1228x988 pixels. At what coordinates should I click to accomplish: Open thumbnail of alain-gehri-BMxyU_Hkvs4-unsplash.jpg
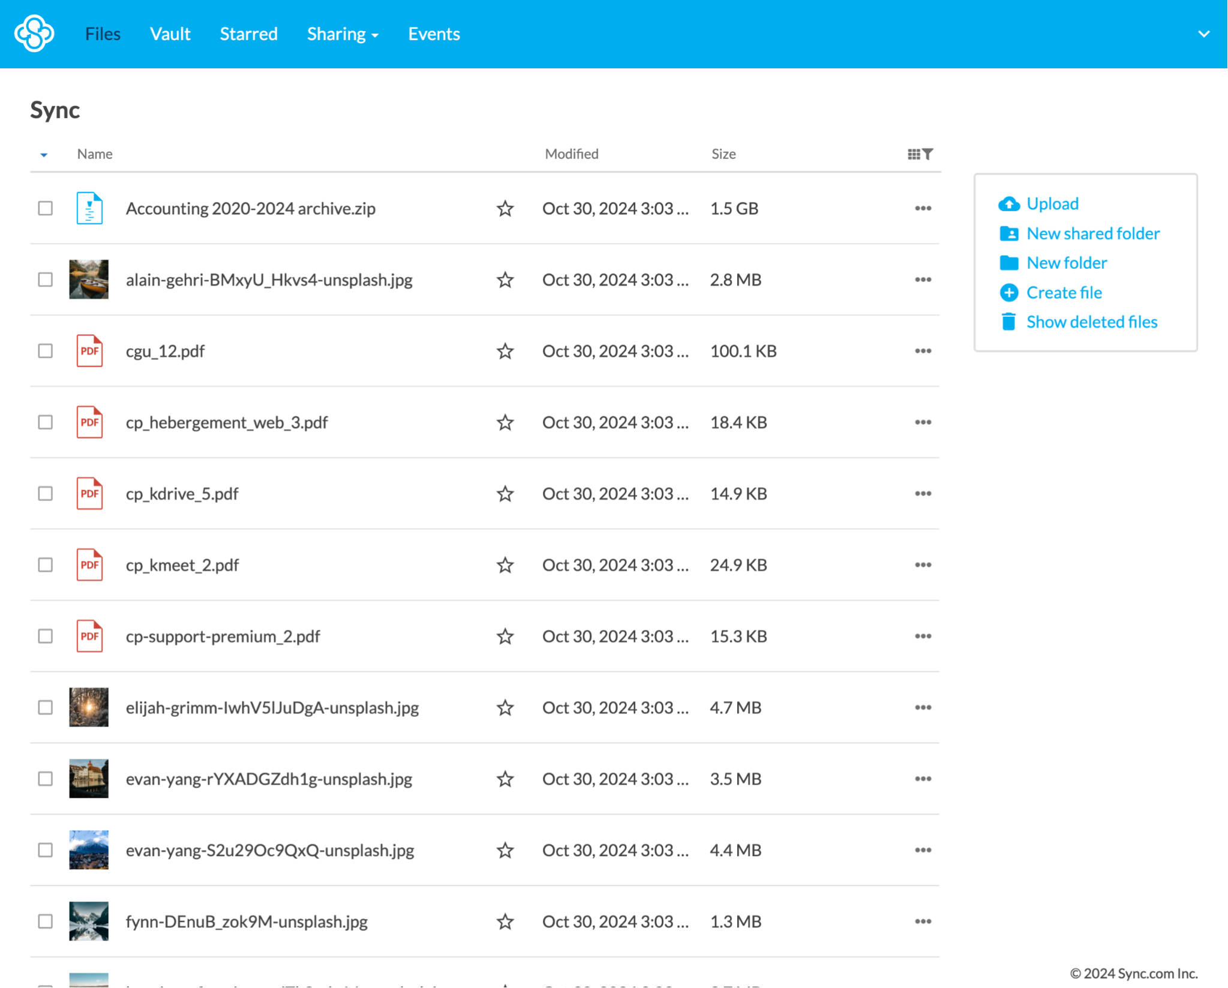[89, 280]
